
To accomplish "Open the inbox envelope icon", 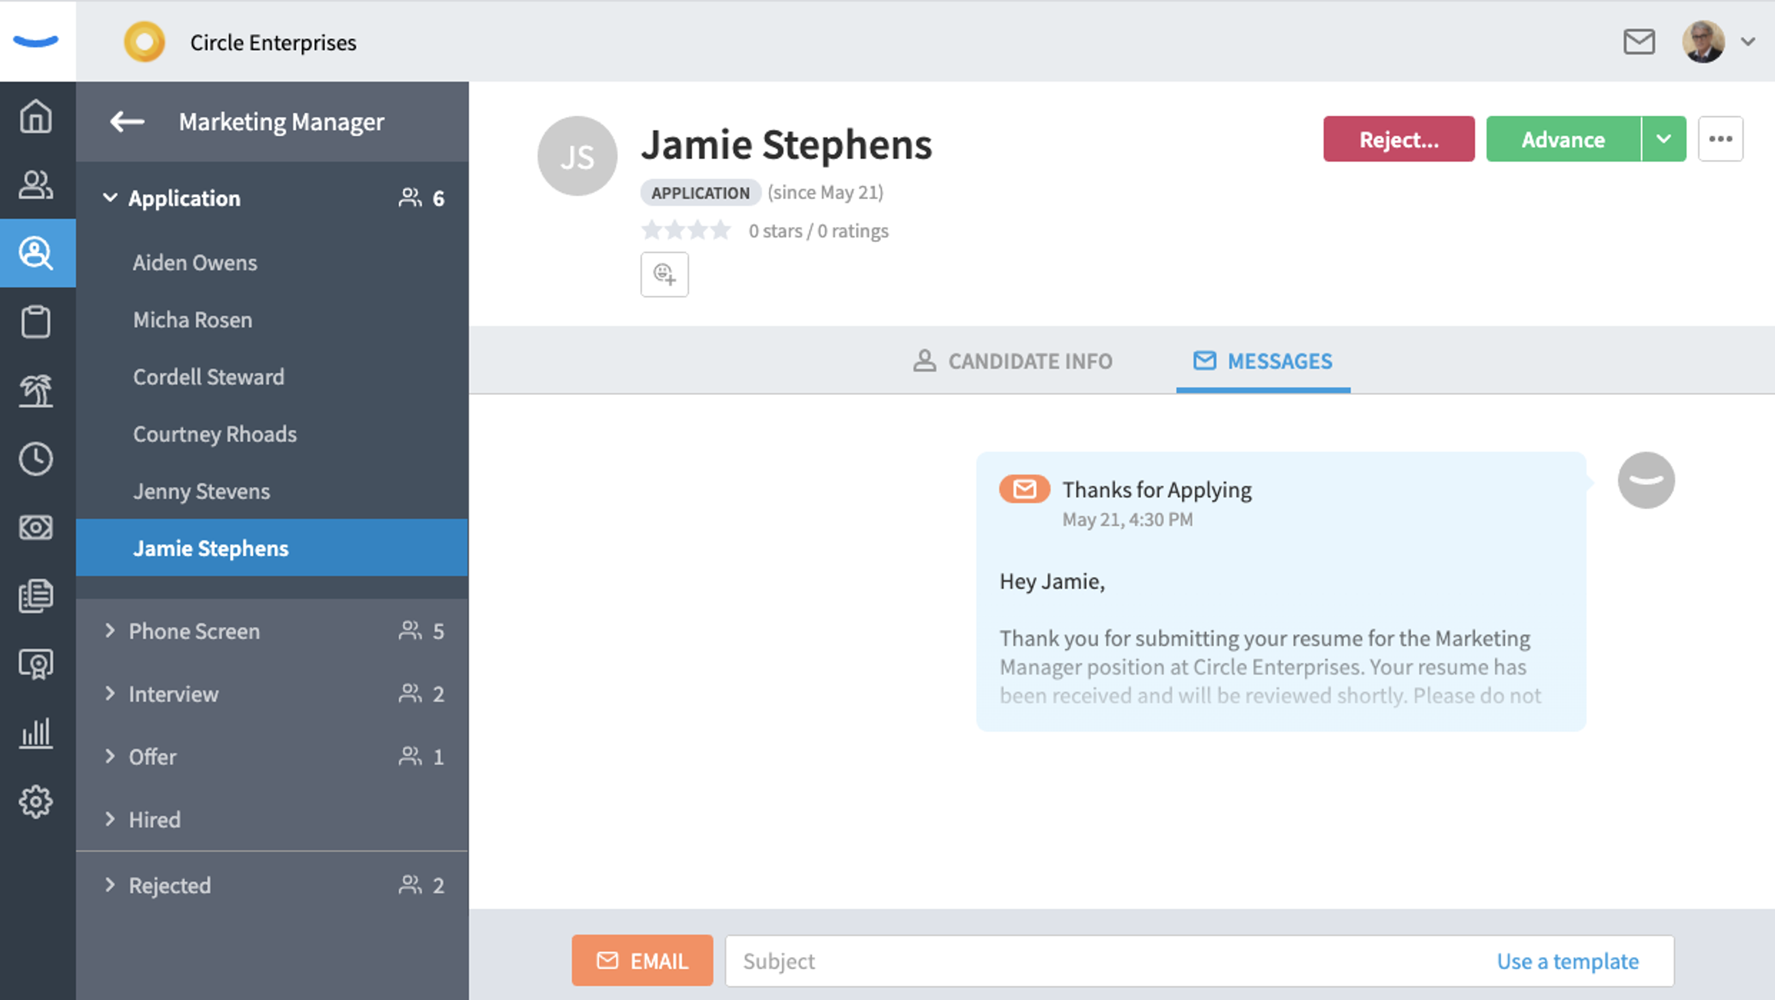I will click(1639, 42).
